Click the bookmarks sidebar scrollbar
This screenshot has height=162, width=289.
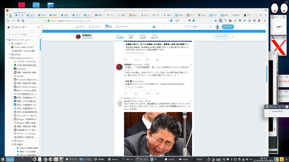[x=40, y=45]
